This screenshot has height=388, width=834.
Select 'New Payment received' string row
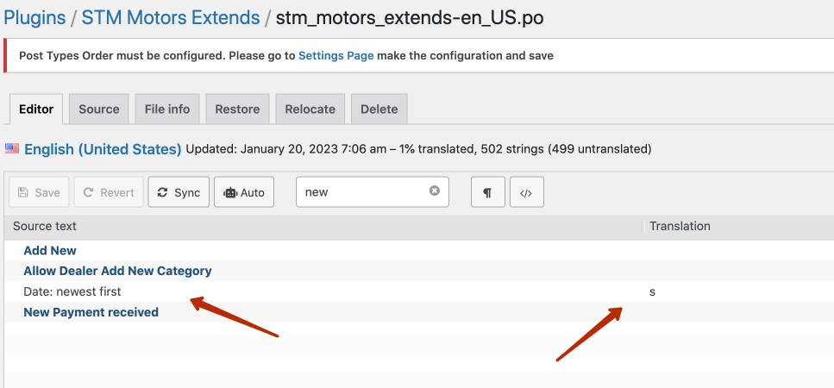pyautogui.click(x=91, y=312)
